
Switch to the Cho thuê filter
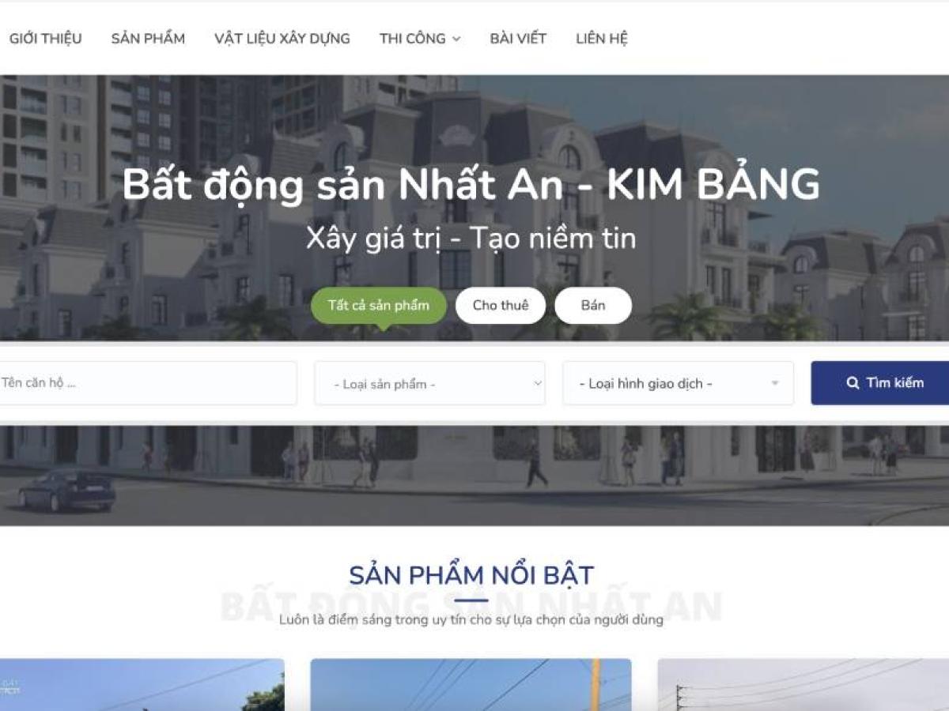click(x=500, y=306)
